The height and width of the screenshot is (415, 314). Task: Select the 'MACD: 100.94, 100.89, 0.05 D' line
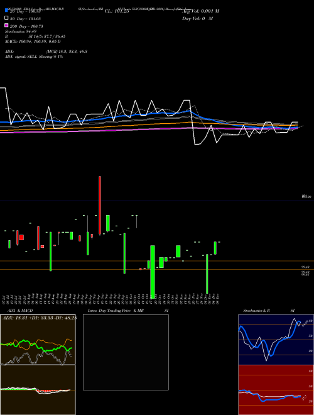tap(33, 41)
